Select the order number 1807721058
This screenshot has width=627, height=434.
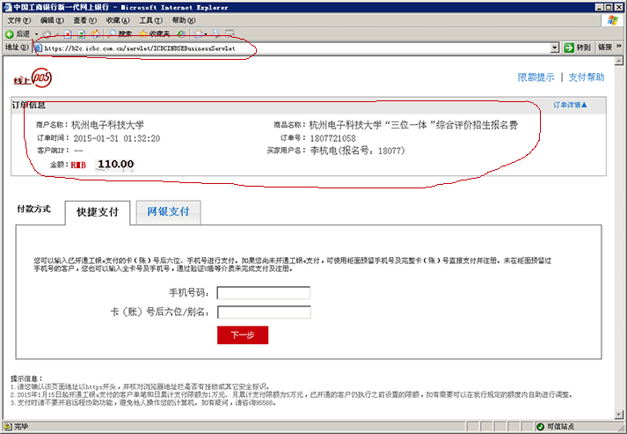point(332,138)
